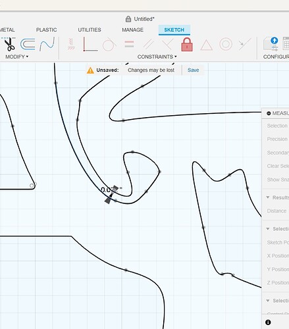Open the CONSTRAINTS dropdown menu
This screenshot has height=329, width=289.
157,57
